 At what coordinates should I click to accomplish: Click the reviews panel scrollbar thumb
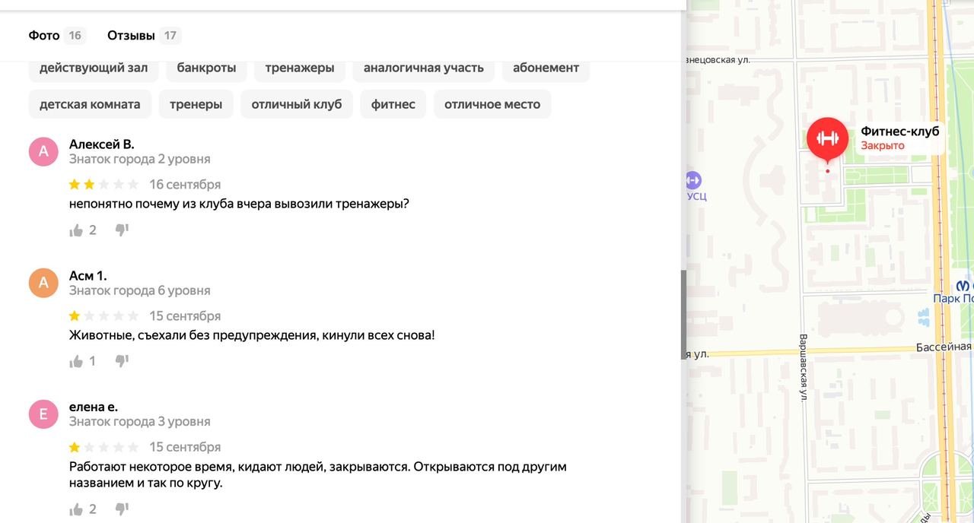[683, 314]
